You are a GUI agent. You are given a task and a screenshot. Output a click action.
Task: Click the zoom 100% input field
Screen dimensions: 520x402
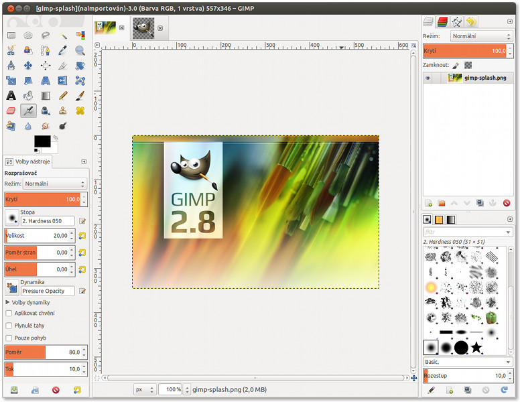pyautogui.click(x=170, y=389)
